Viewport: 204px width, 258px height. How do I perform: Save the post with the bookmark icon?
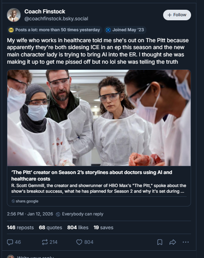[x=160, y=242]
